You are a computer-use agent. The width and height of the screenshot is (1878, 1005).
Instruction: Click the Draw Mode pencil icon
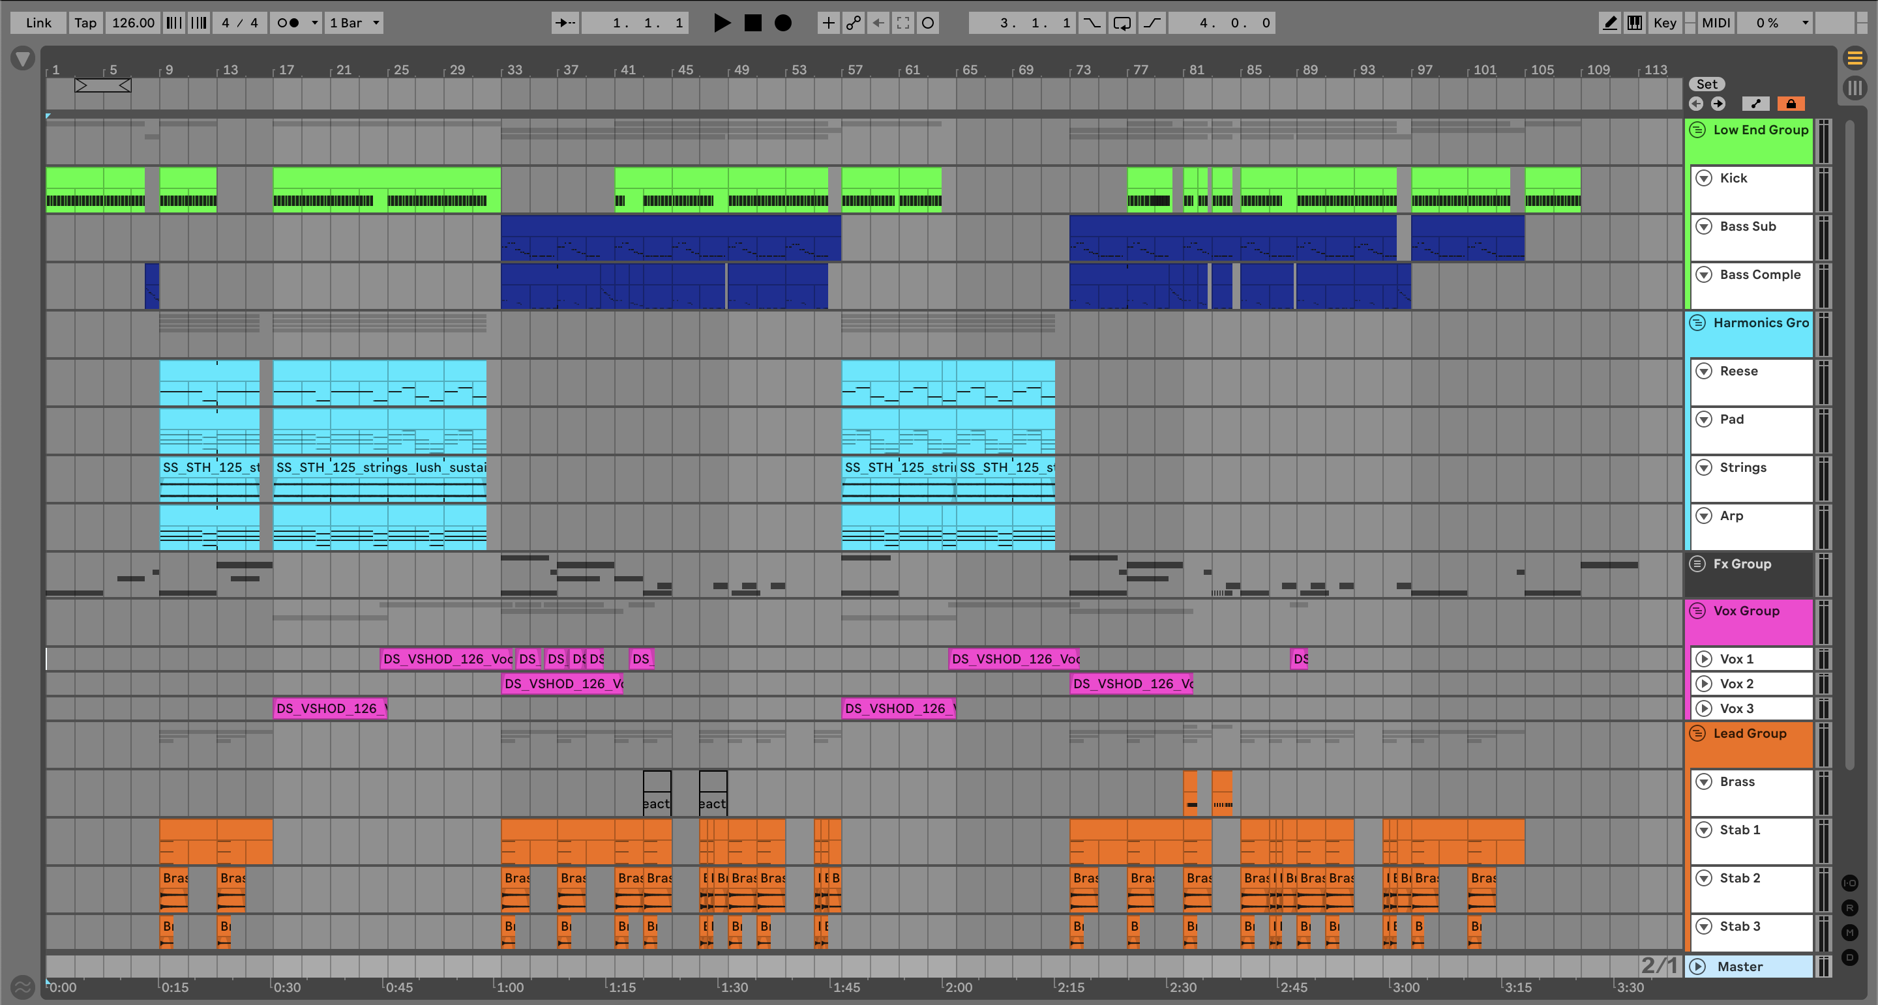coord(1610,23)
